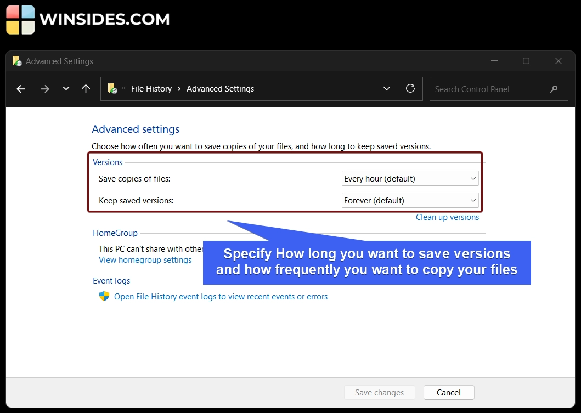Screen dimensions: 581x413
Task: Minimize the Advanced Settings window
Action: click(x=494, y=61)
